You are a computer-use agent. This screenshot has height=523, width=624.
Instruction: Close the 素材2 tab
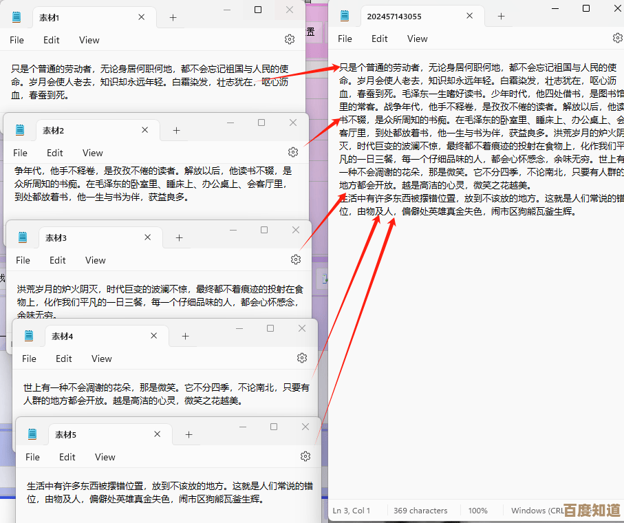(145, 130)
